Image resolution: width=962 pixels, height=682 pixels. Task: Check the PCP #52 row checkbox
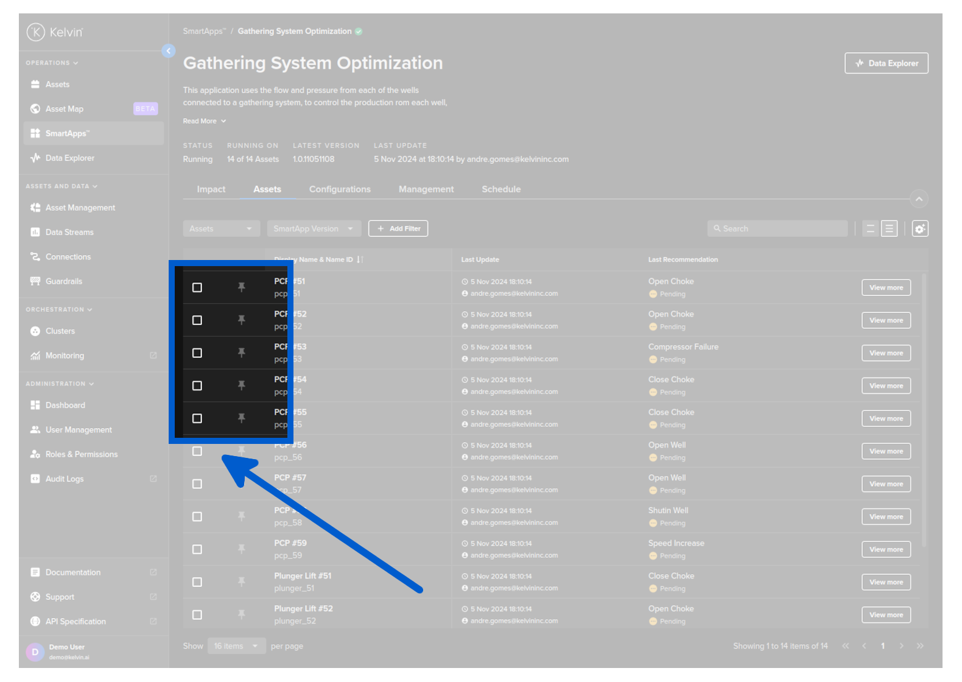(x=197, y=320)
